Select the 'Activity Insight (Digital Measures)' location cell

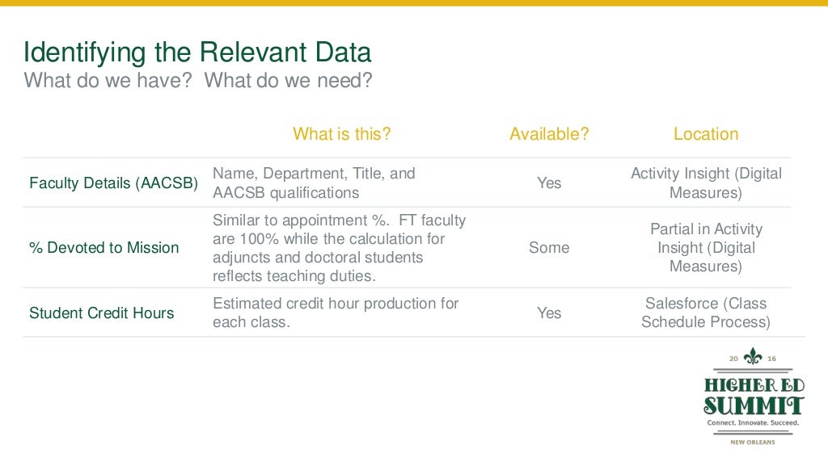pyautogui.click(x=706, y=183)
